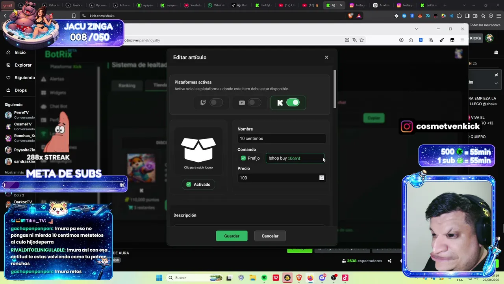Open WPS Office from the taskbar
The width and height of the screenshot is (504, 284).
276,278
